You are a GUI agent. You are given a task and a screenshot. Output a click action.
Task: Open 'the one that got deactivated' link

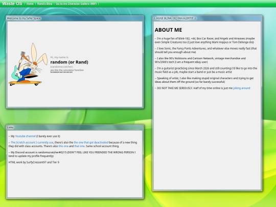pos(91,143)
